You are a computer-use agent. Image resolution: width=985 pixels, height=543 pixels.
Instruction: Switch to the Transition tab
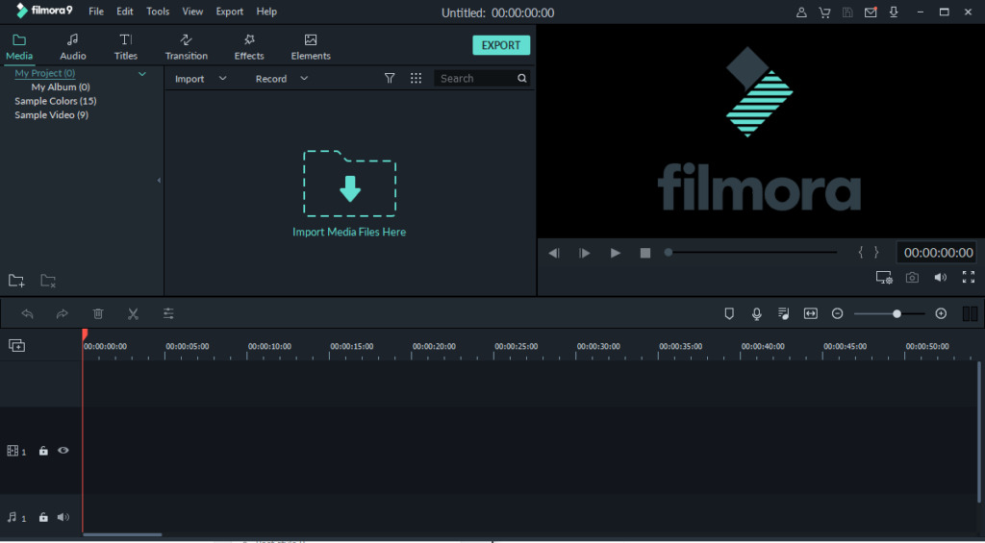pos(186,47)
